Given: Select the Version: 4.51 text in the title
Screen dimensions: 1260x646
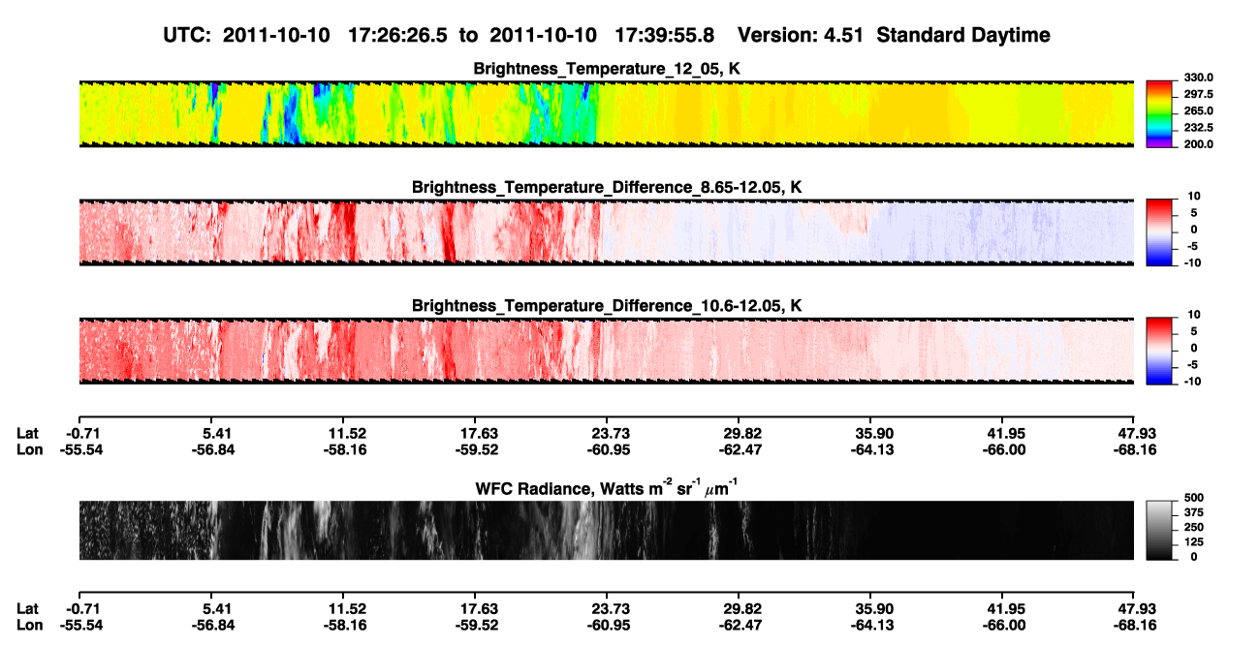Looking at the screenshot, I should coord(802,35).
